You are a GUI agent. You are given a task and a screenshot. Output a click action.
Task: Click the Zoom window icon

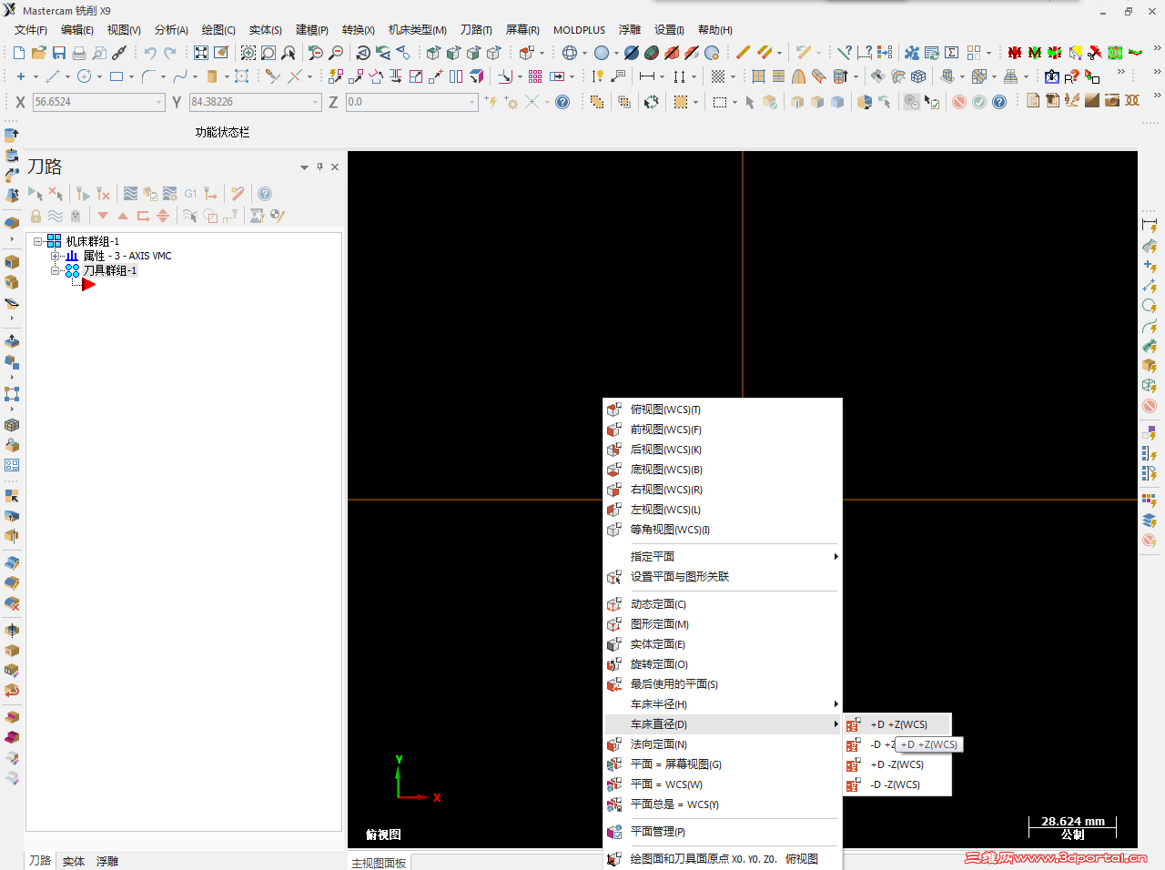(x=248, y=53)
